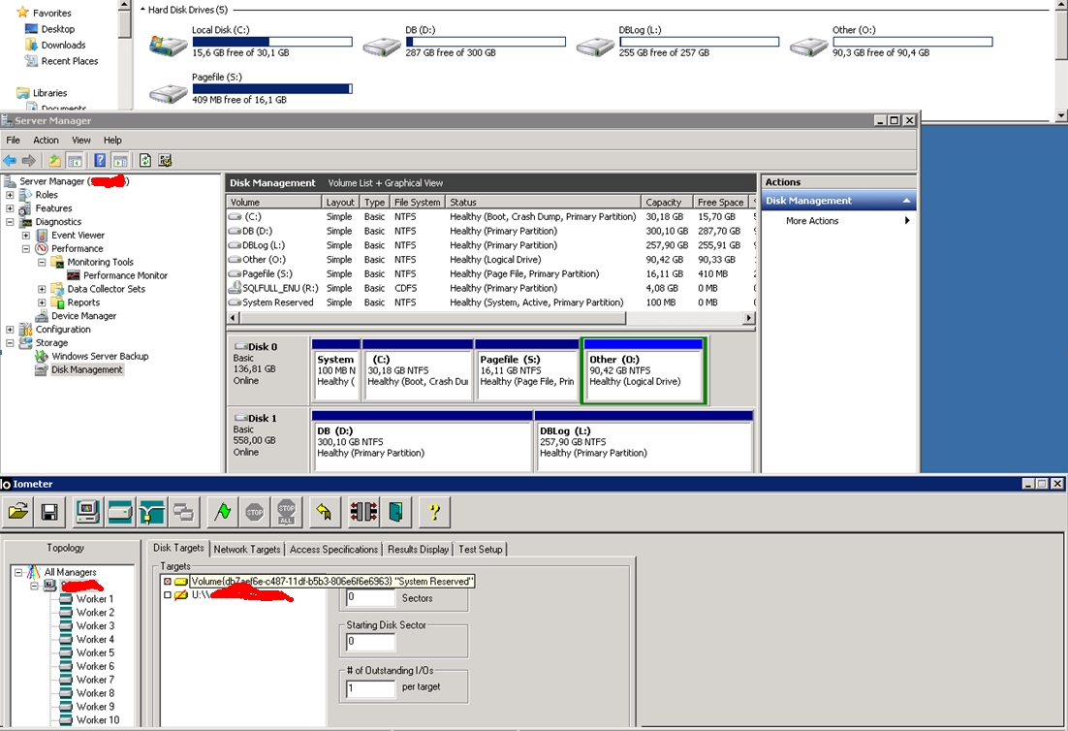Uncheck the System Reserved volume target checkbox
This screenshot has height=731, width=1068.
168,582
